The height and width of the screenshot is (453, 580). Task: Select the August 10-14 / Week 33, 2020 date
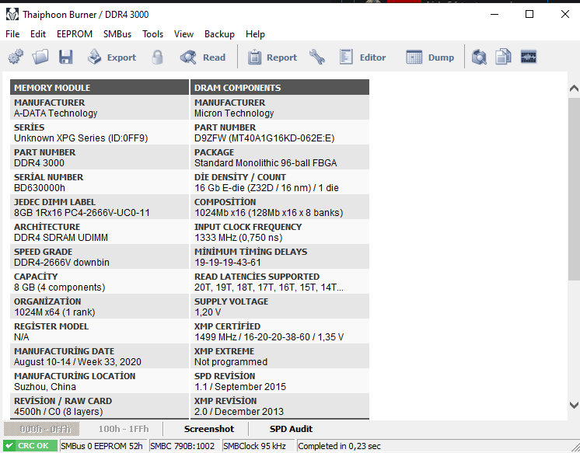click(x=78, y=361)
